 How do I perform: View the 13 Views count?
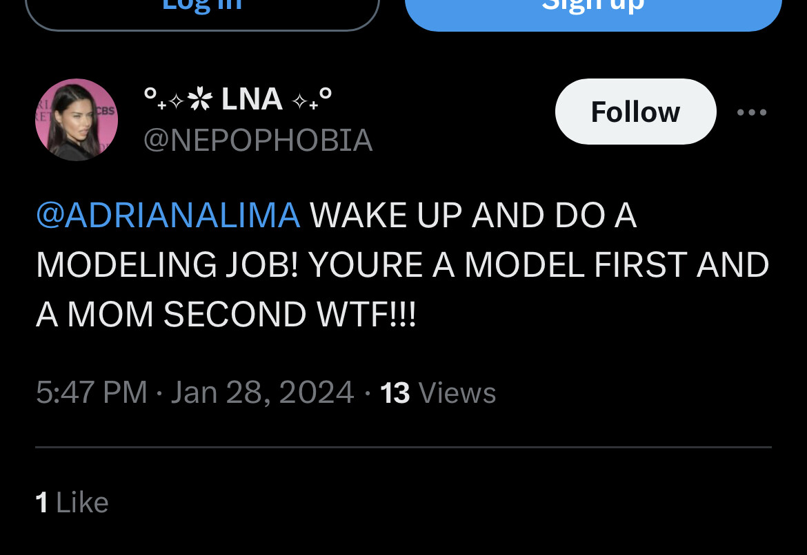tap(438, 392)
